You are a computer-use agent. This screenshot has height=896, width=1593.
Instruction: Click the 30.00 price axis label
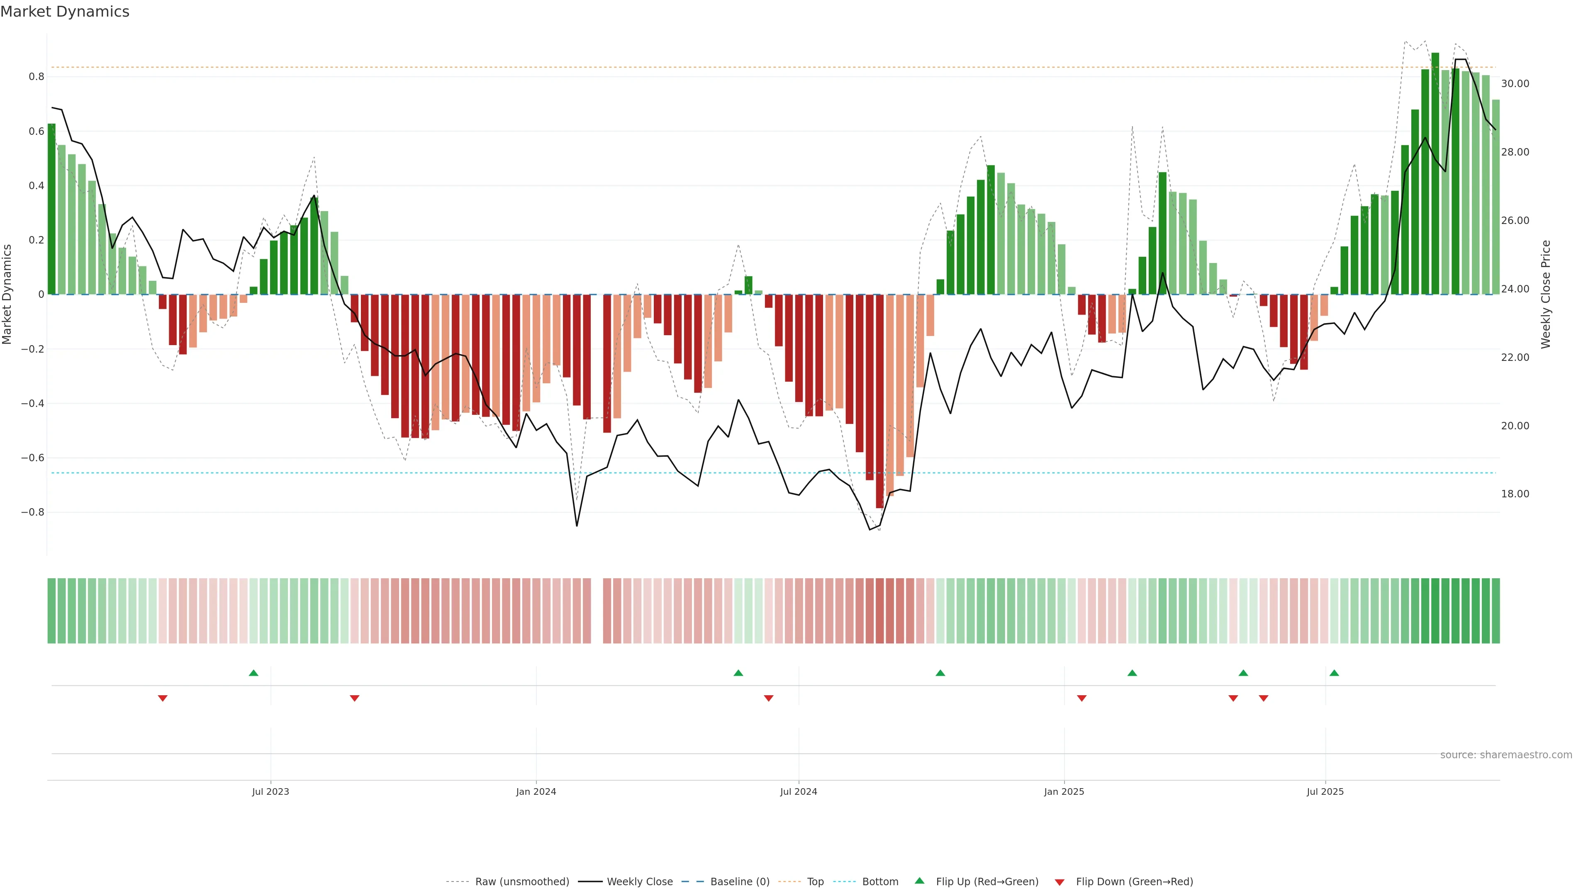click(1515, 83)
